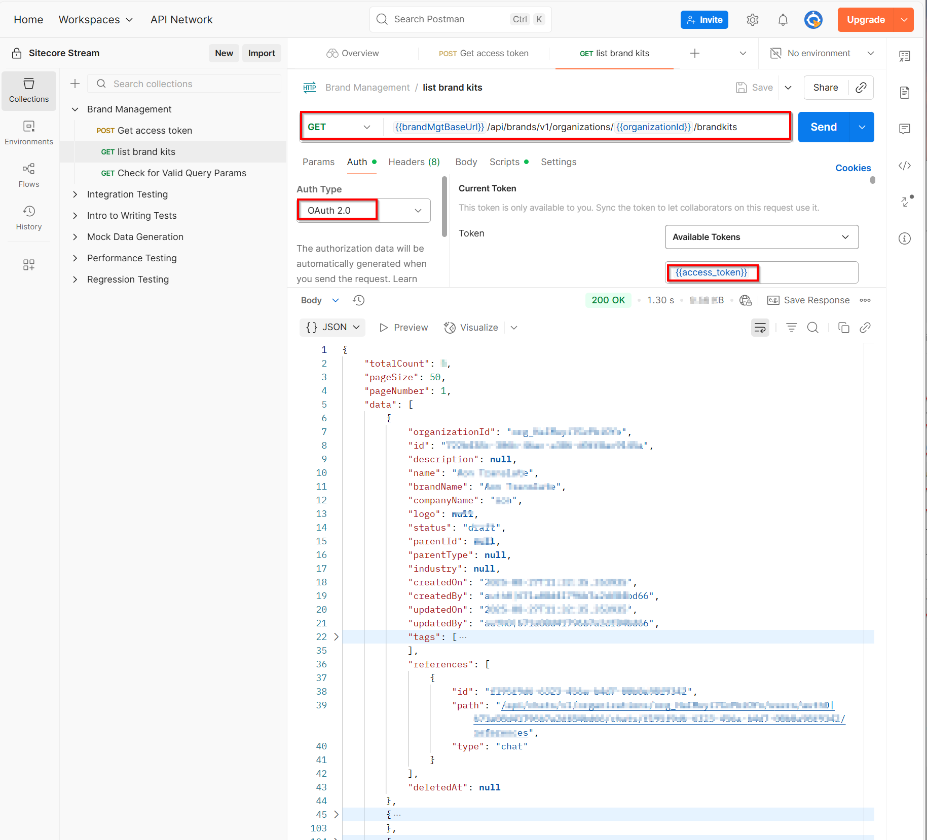This screenshot has height=840, width=927.
Task: Open the notifications bell icon
Action: pos(783,20)
